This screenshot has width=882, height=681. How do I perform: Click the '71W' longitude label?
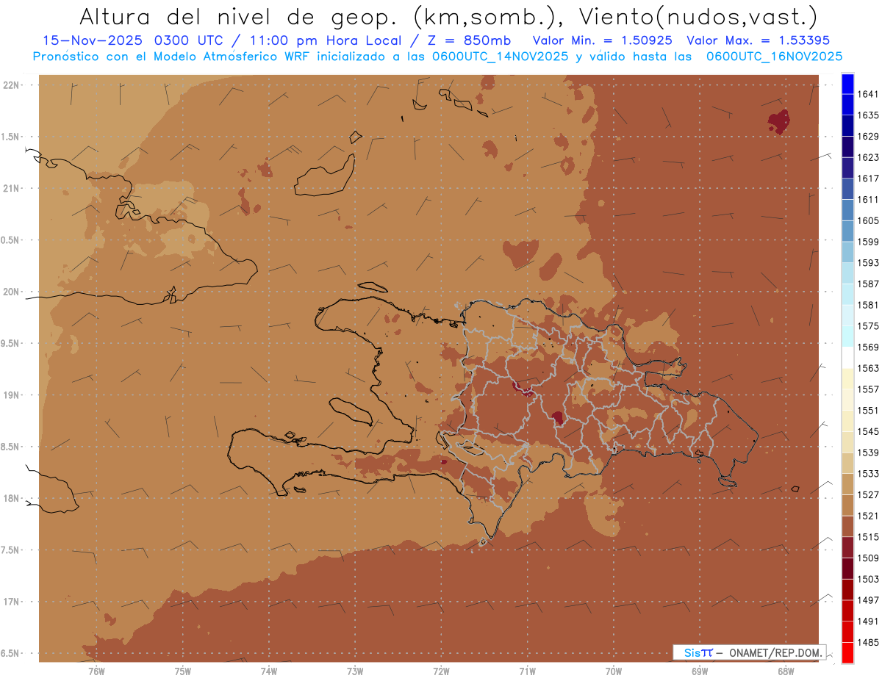point(527,671)
